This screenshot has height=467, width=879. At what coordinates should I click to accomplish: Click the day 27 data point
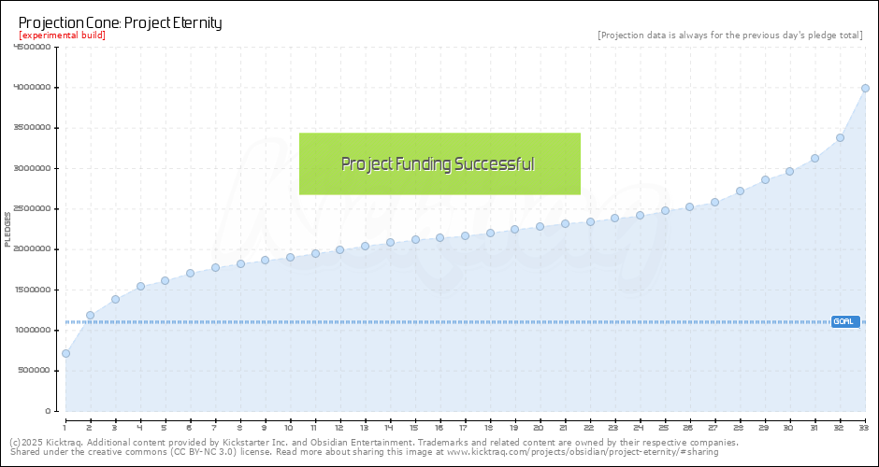pyautogui.click(x=714, y=202)
